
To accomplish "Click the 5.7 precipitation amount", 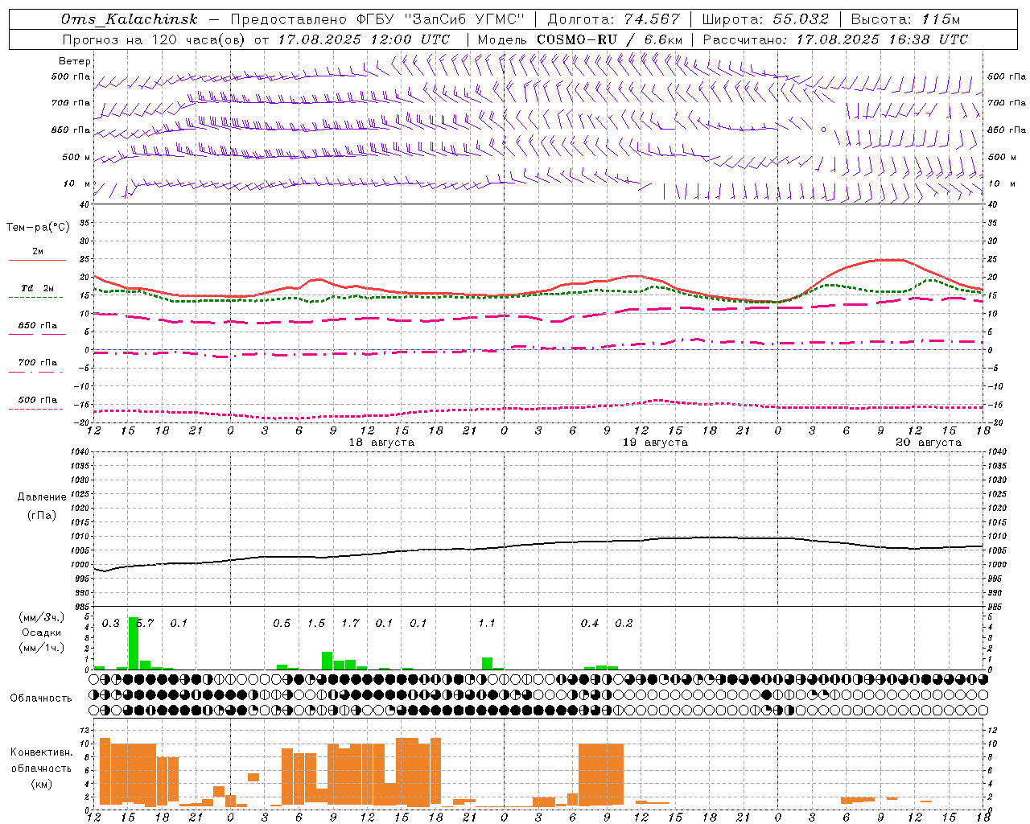I will (145, 624).
